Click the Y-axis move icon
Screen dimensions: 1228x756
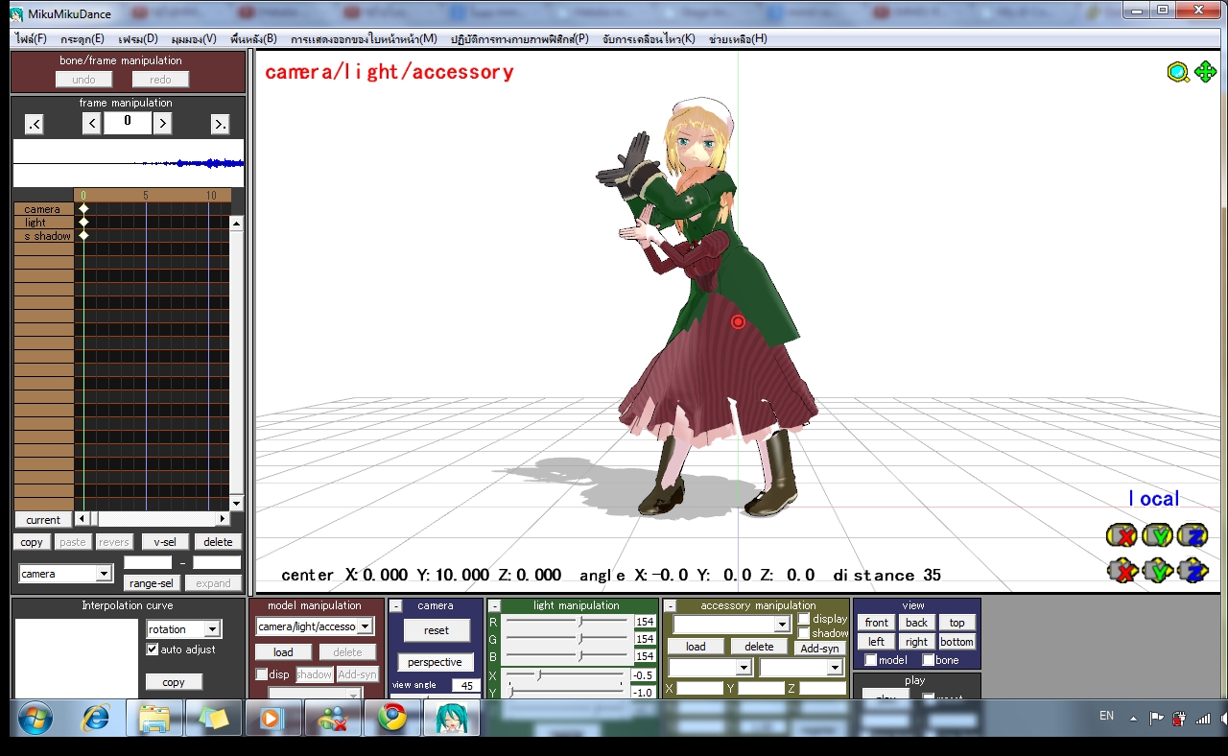[1158, 571]
